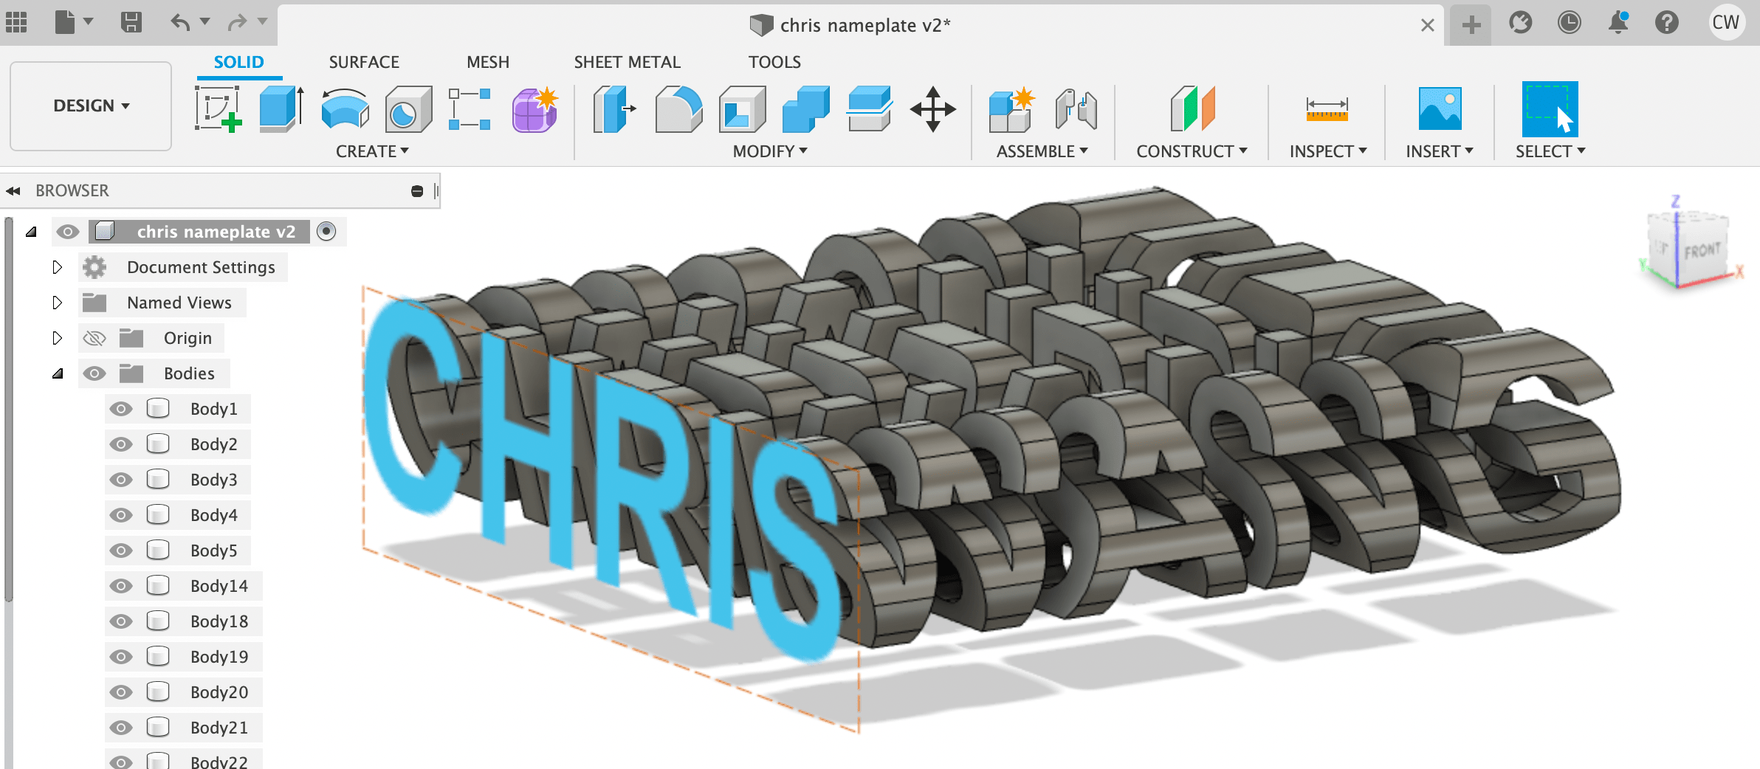Open the INSPECT dropdown menu
The image size is (1760, 769).
click(1328, 151)
